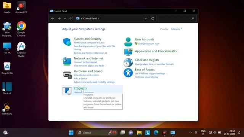Open the Programs heading link

point(80,88)
